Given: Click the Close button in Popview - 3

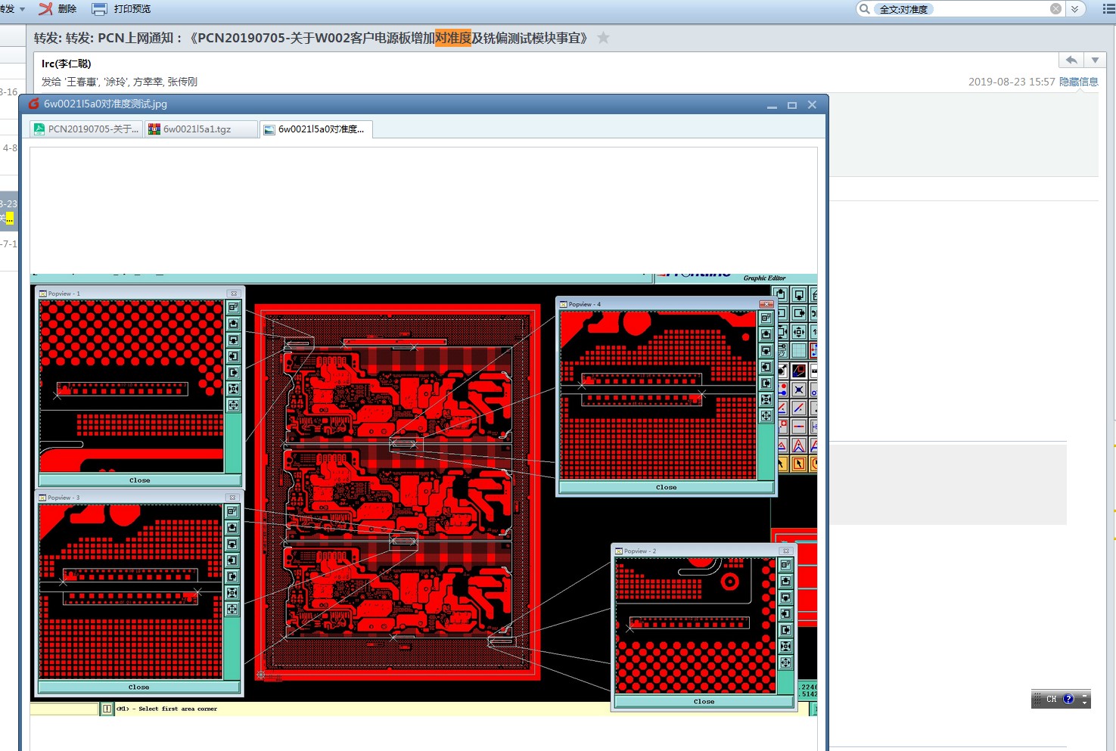Looking at the screenshot, I should [139, 687].
